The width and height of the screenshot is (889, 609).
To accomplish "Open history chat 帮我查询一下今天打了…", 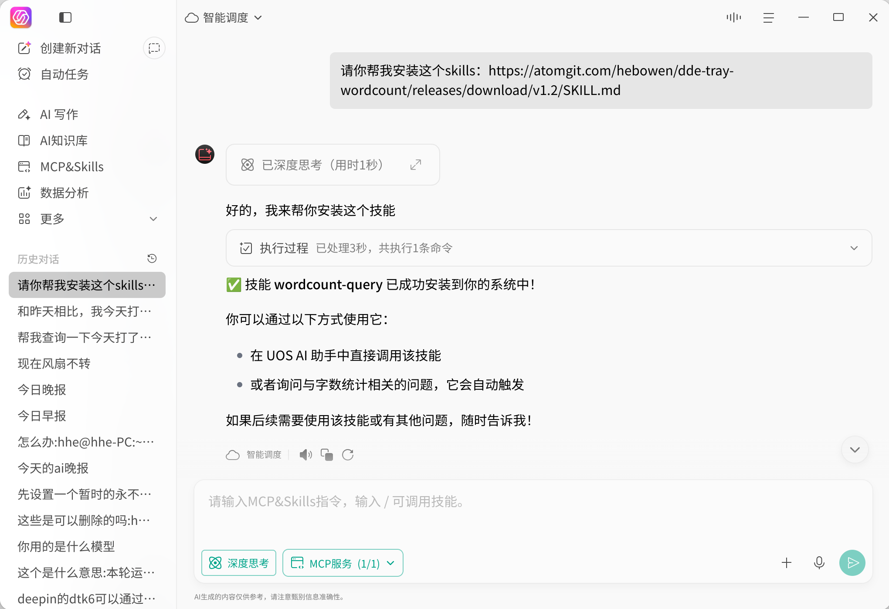I will point(87,337).
